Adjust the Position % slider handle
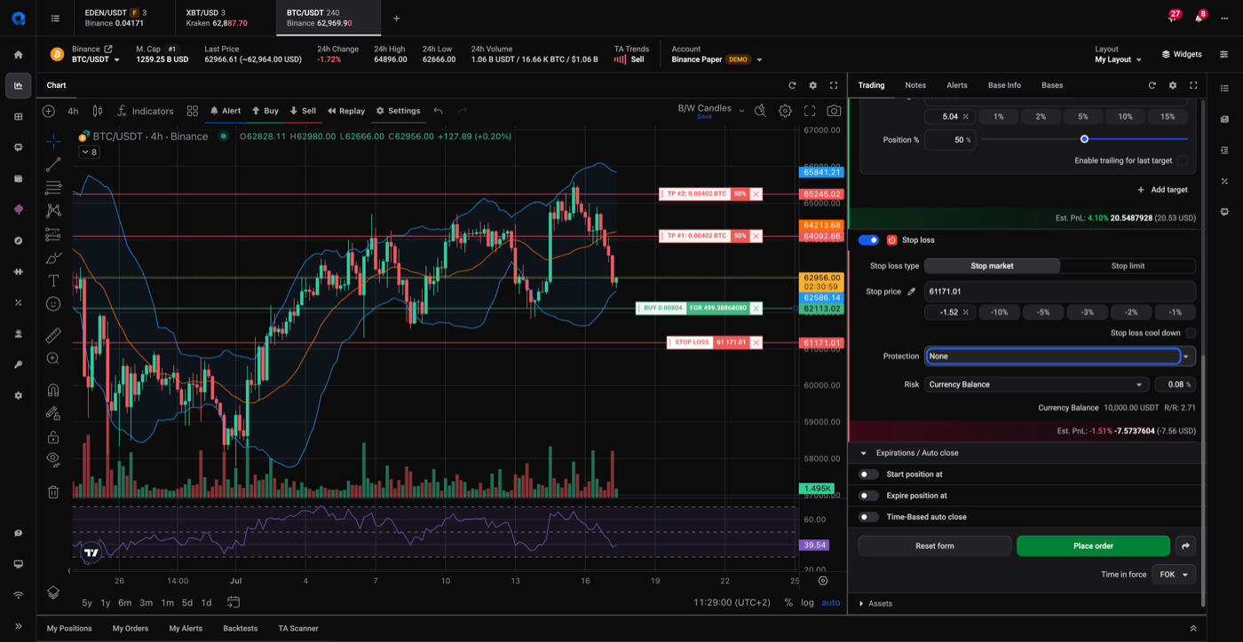1243x642 pixels. click(1084, 139)
